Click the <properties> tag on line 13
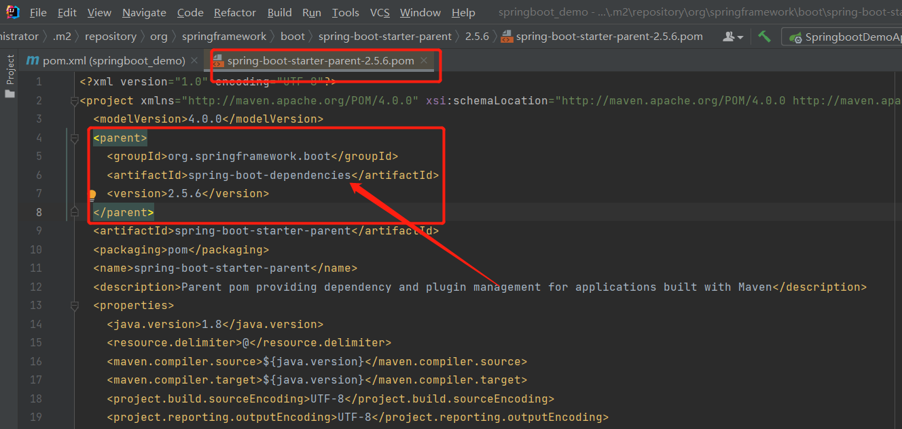 point(134,306)
